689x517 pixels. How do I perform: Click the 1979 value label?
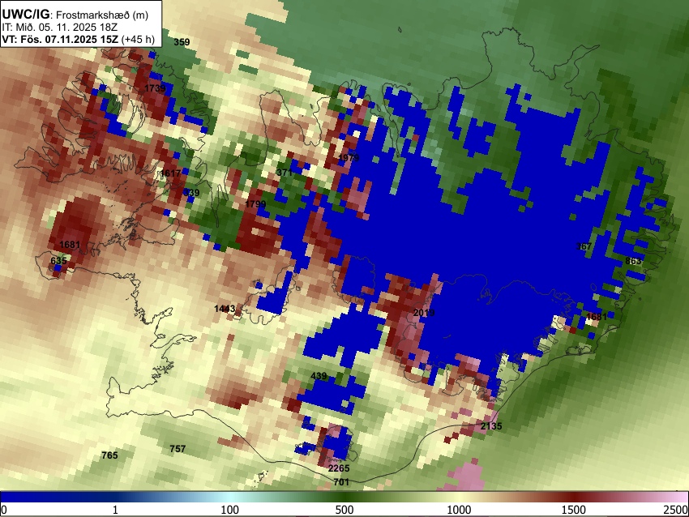pyautogui.click(x=349, y=158)
